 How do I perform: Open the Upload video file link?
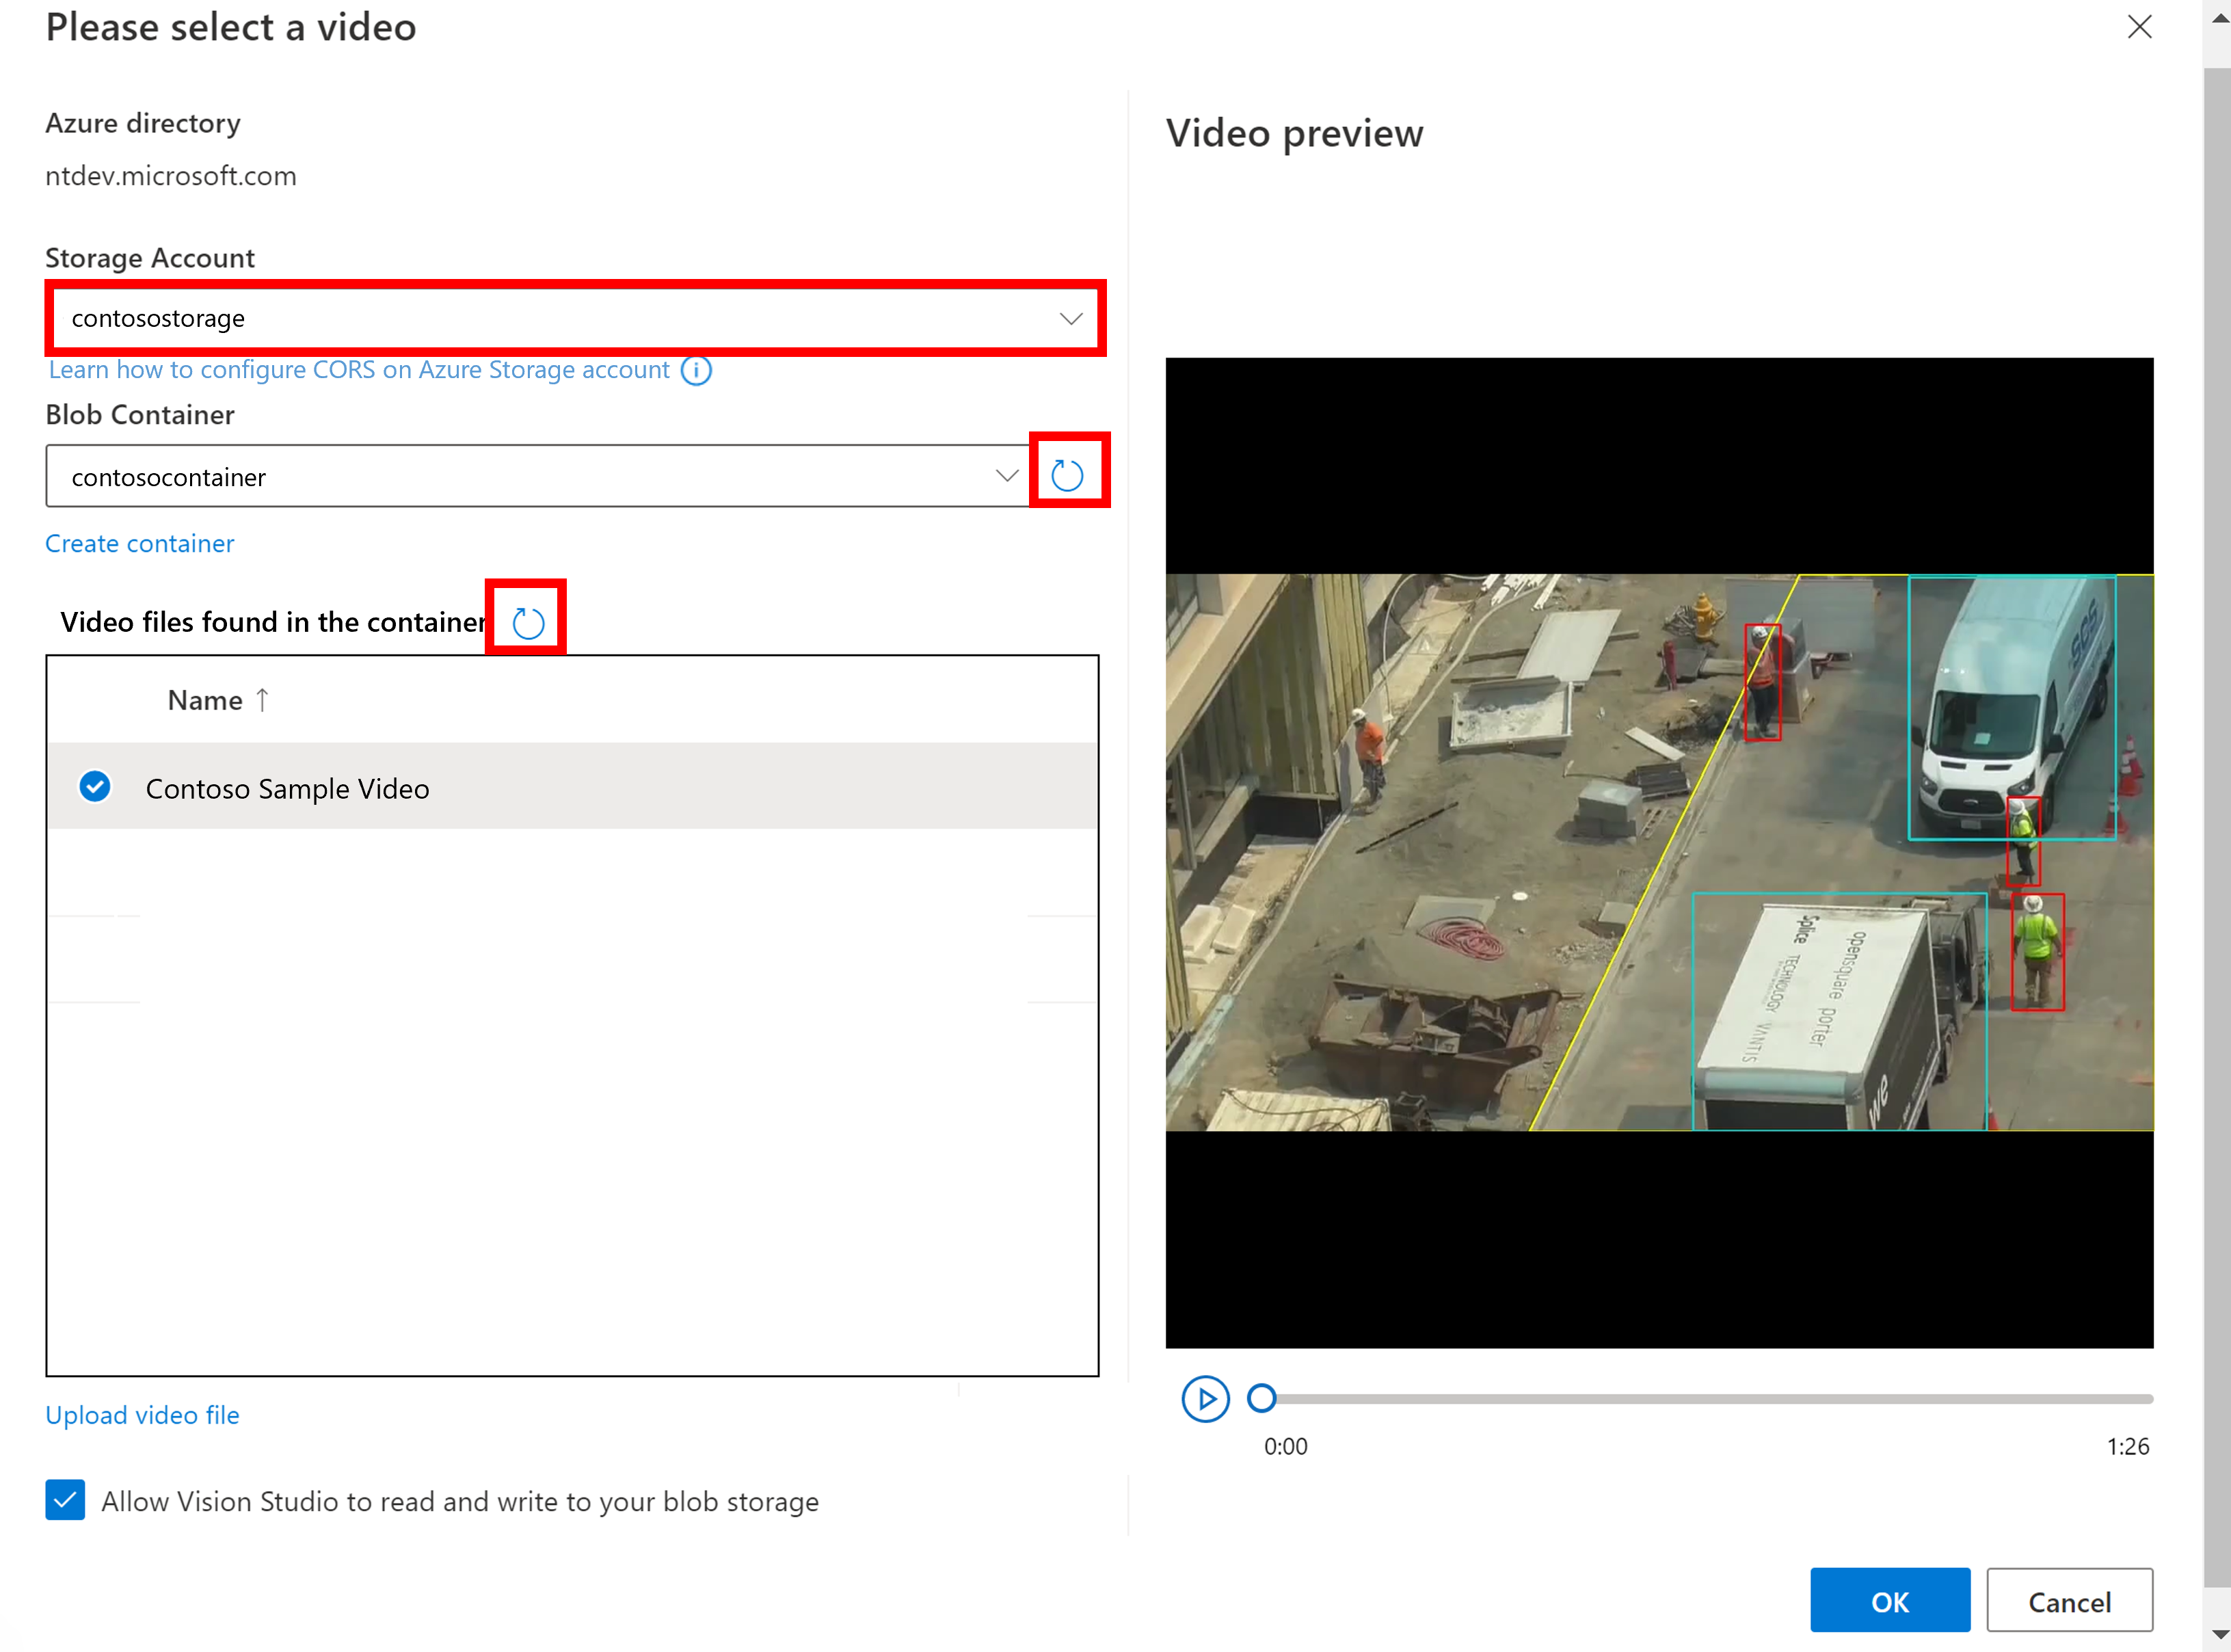point(141,1414)
